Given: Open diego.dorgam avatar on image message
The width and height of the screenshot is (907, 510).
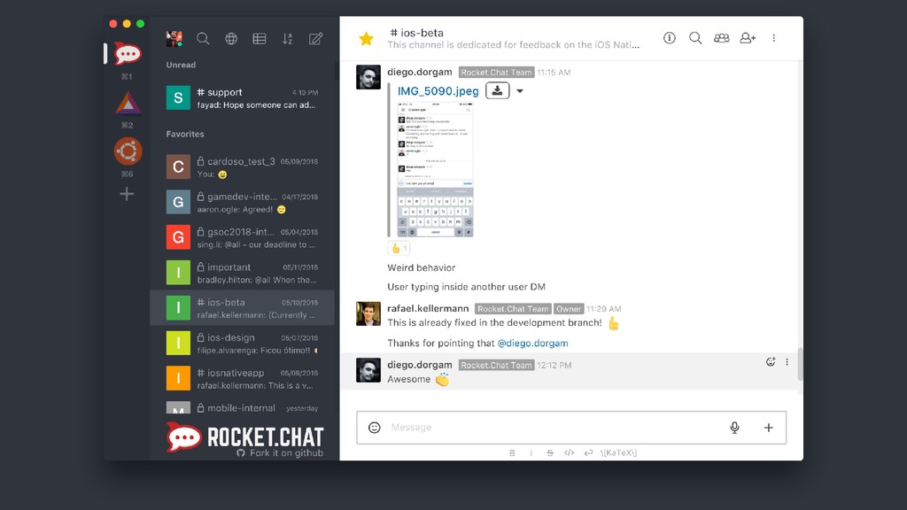Looking at the screenshot, I should [x=368, y=77].
